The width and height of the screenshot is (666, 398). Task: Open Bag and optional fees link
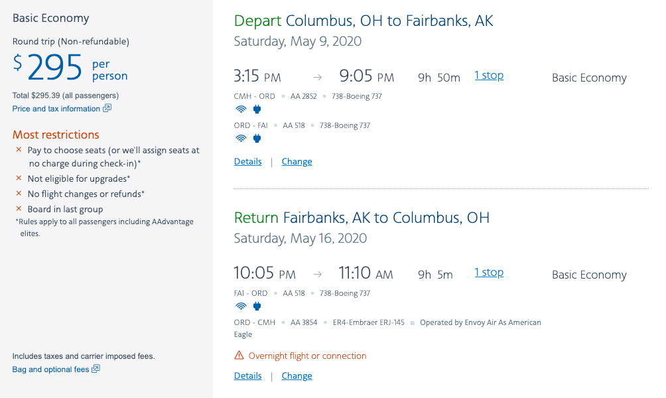click(50, 369)
